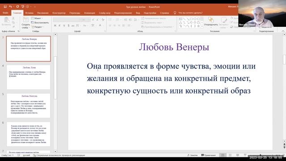Click the Что вы хотите сделать search box
Screen dimensions: 286x161
pos(190,13)
